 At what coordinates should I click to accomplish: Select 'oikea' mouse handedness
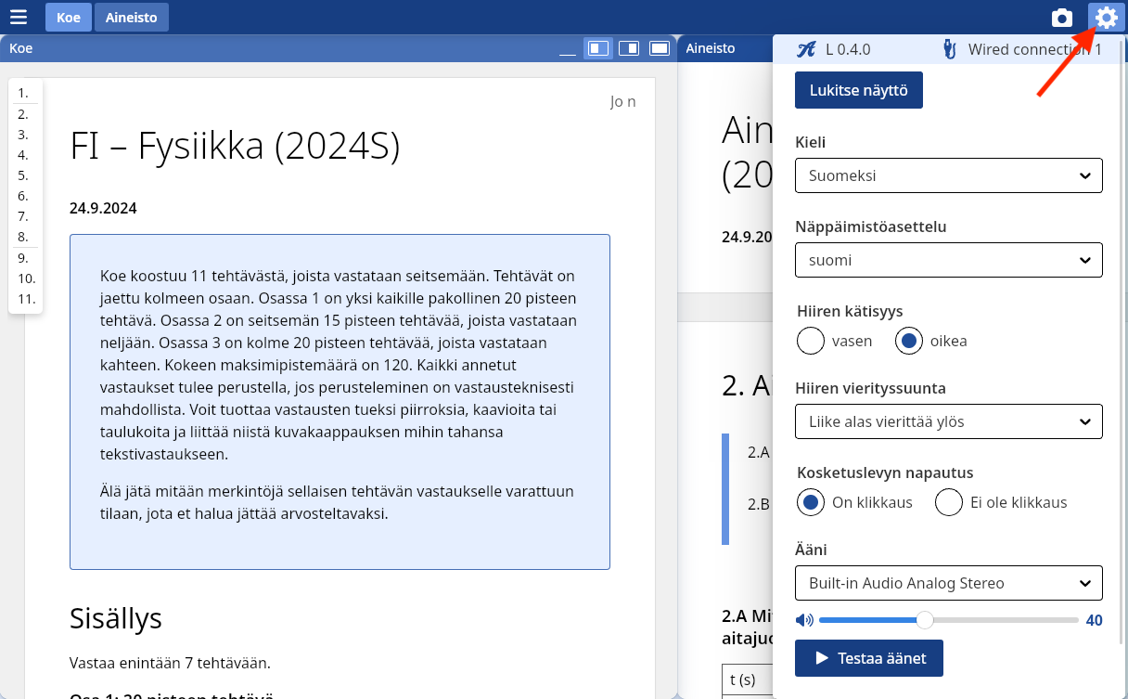[x=909, y=341]
